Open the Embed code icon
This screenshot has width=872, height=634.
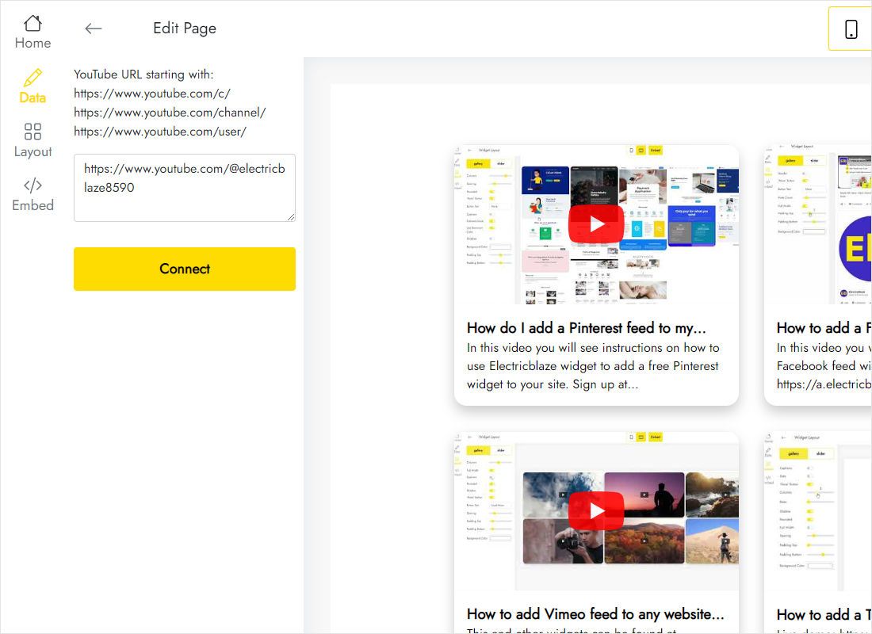(x=33, y=185)
